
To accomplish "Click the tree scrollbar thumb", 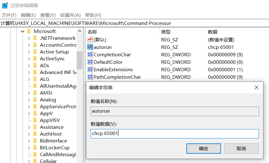I will tap(79, 60).
